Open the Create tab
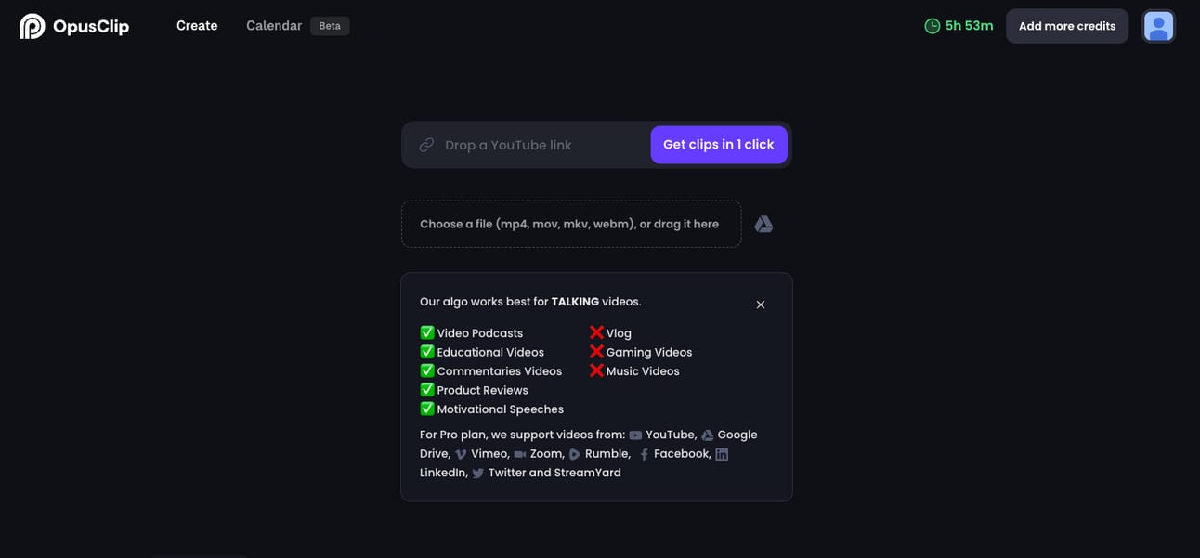Viewport: 1200px width, 558px height. point(197,26)
